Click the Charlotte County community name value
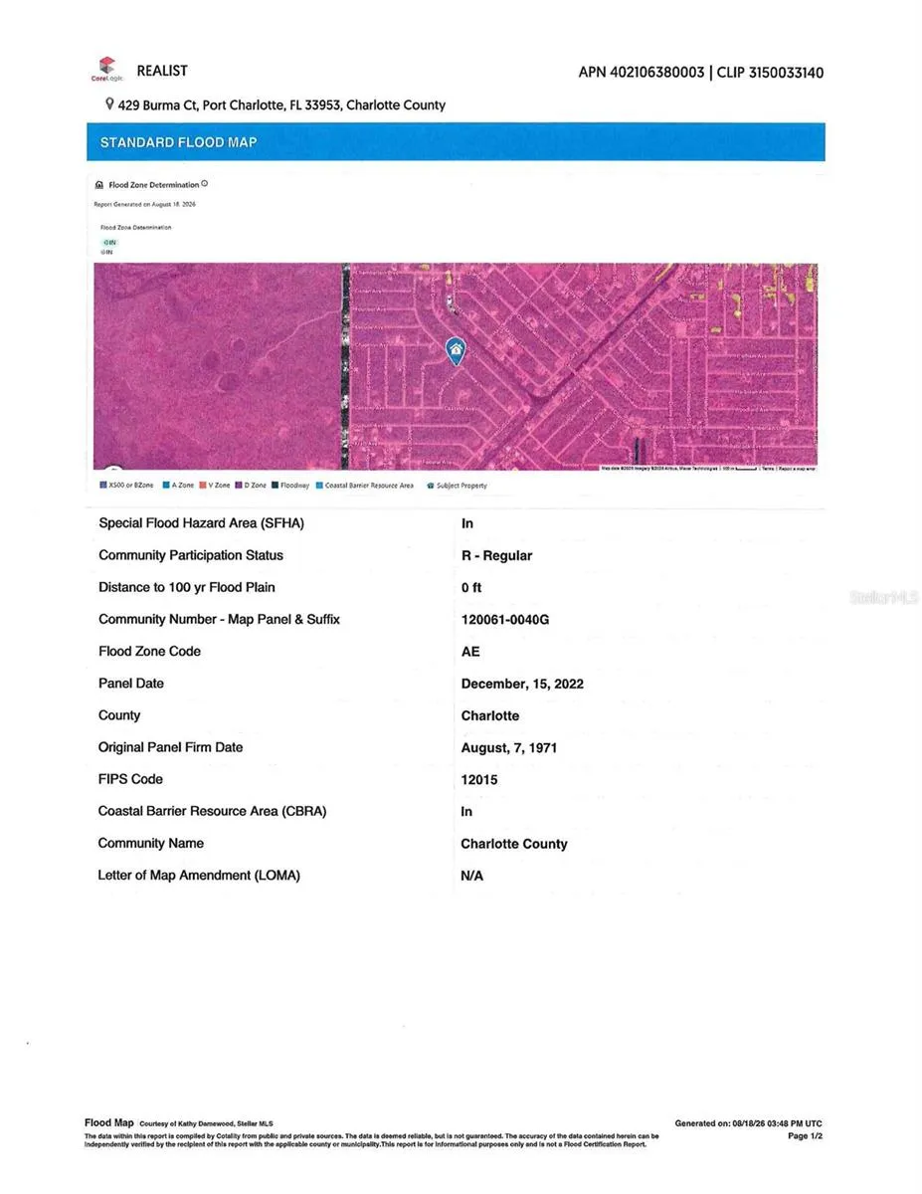The height and width of the screenshot is (1194, 922). [x=514, y=844]
